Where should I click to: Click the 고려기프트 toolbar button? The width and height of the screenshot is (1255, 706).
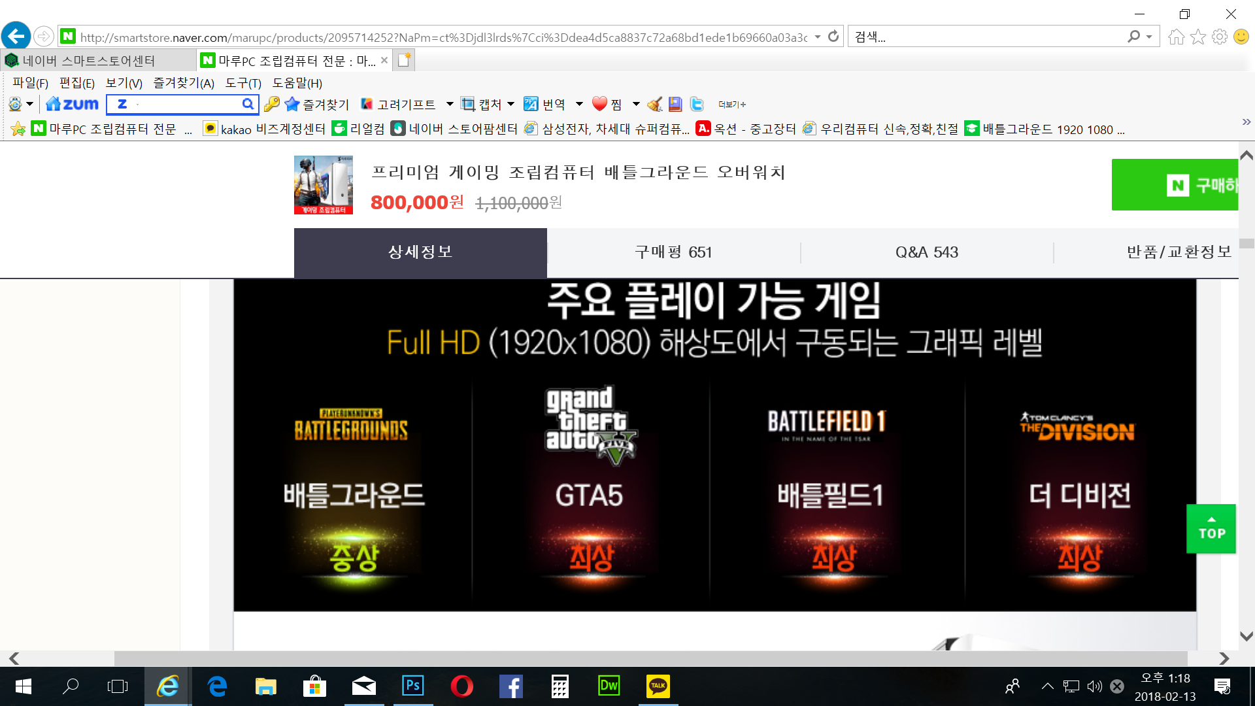[x=398, y=105]
